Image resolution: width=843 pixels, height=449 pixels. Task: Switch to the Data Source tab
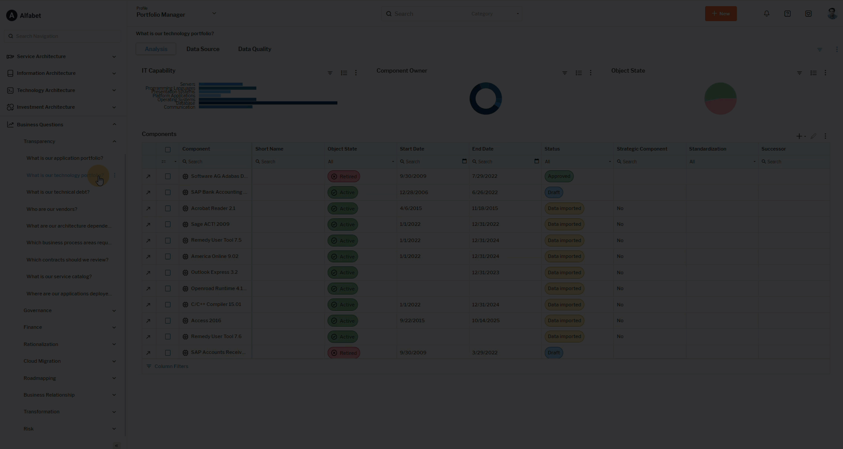[203, 49]
